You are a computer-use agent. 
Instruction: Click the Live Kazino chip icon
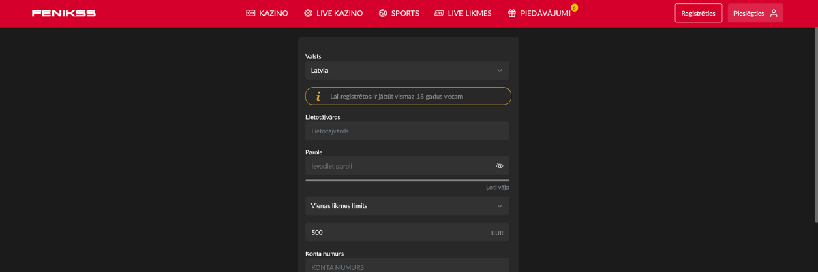308,13
